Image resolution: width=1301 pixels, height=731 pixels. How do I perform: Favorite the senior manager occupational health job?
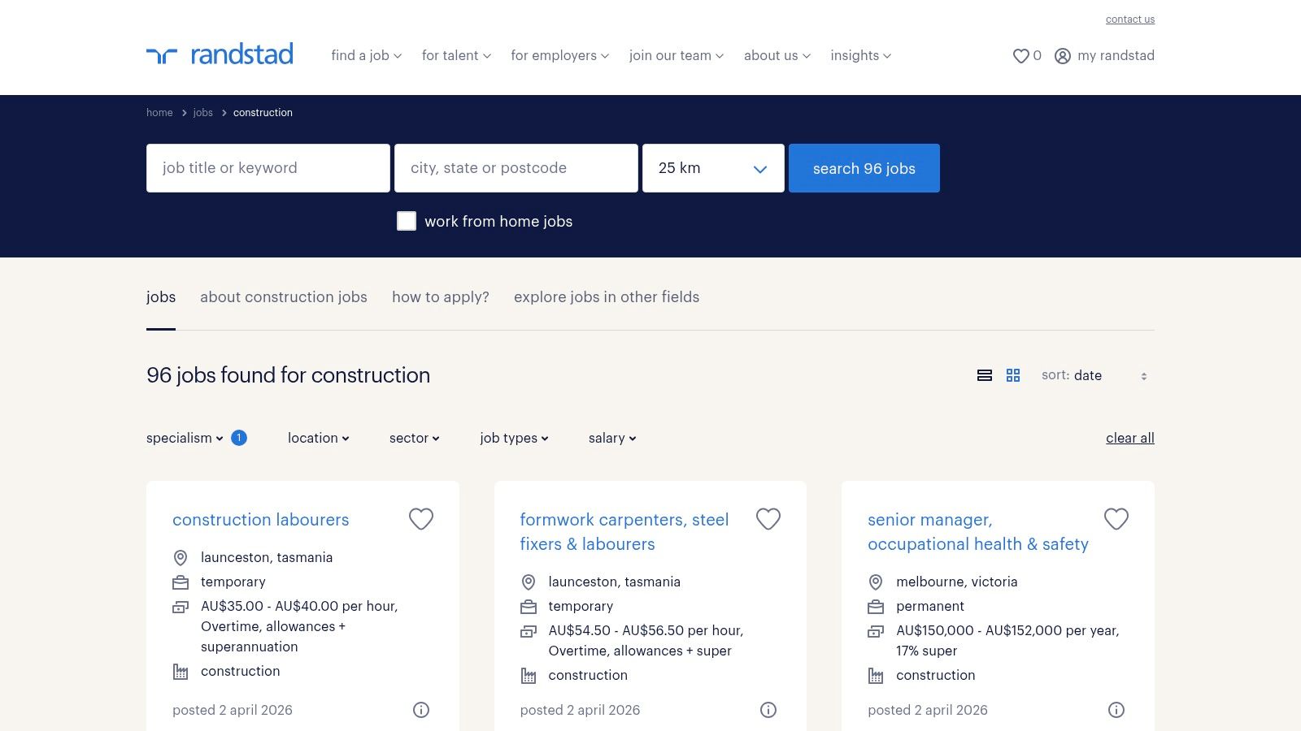click(1116, 519)
